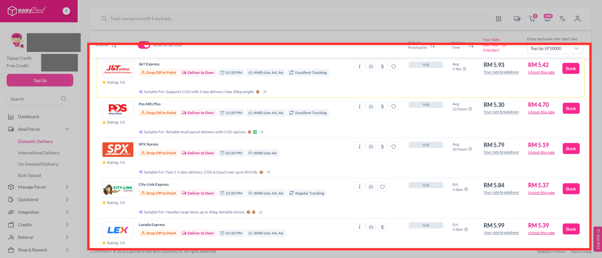Go to Dashboard in the sidebar
The width and height of the screenshot is (602, 258).
pyautogui.click(x=28, y=117)
